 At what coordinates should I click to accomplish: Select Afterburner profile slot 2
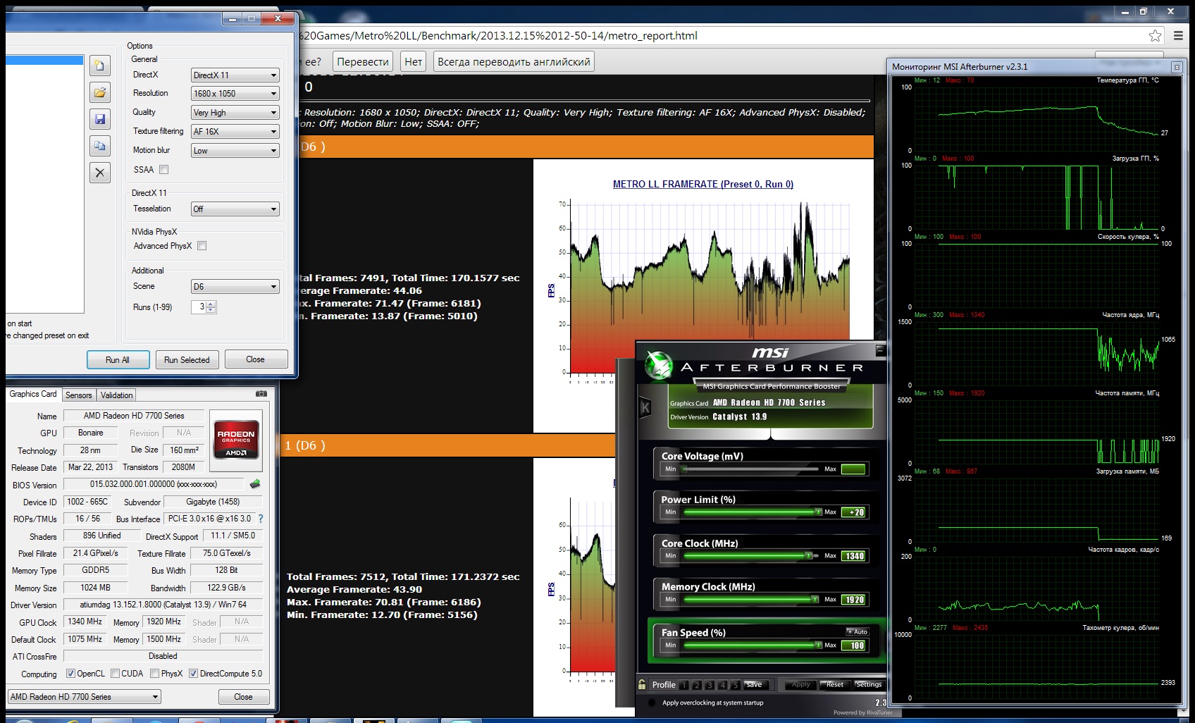tap(696, 685)
